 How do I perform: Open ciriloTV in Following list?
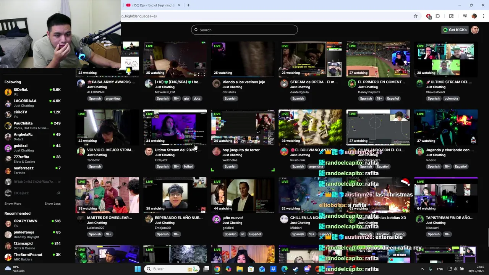click(x=32, y=114)
